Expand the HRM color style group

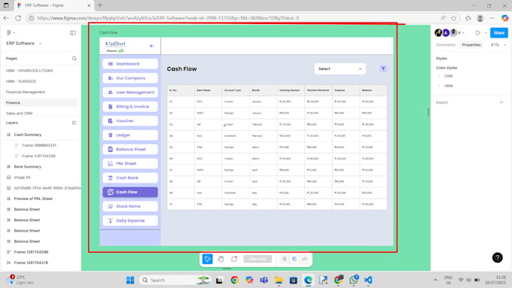[x=439, y=86]
